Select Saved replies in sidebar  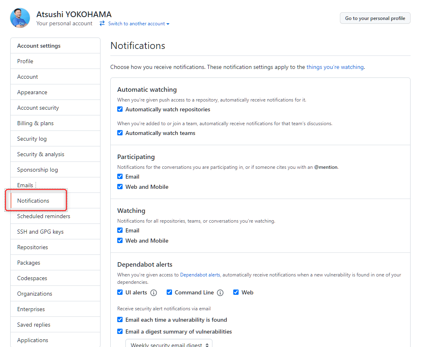pyautogui.click(x=55, y=325)
